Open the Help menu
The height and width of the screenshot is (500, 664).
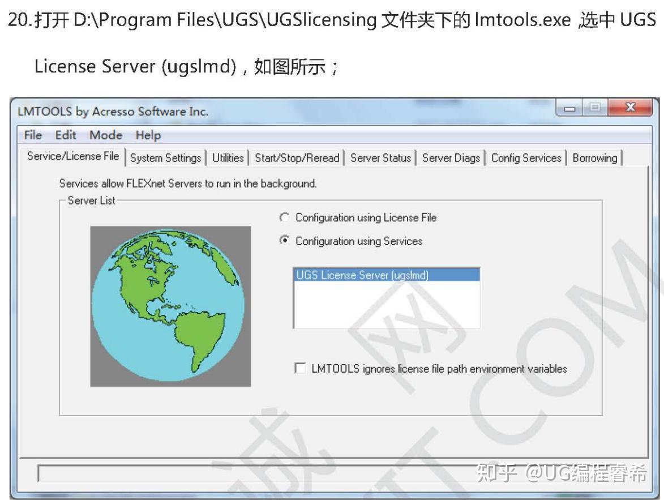click(148, 135)
